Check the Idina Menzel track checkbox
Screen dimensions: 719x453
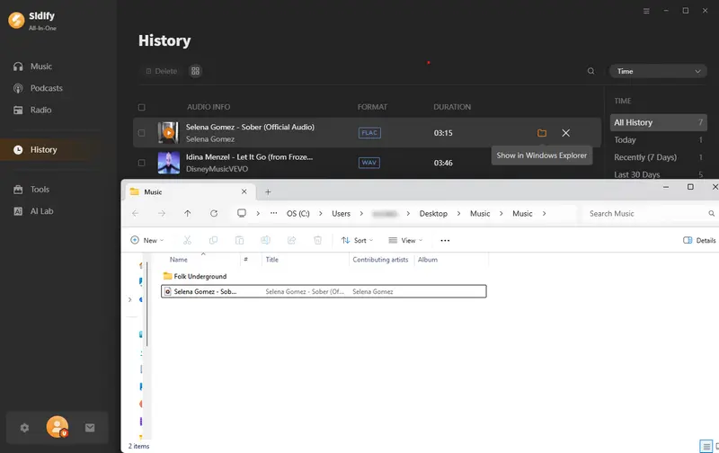coord(142,163)
